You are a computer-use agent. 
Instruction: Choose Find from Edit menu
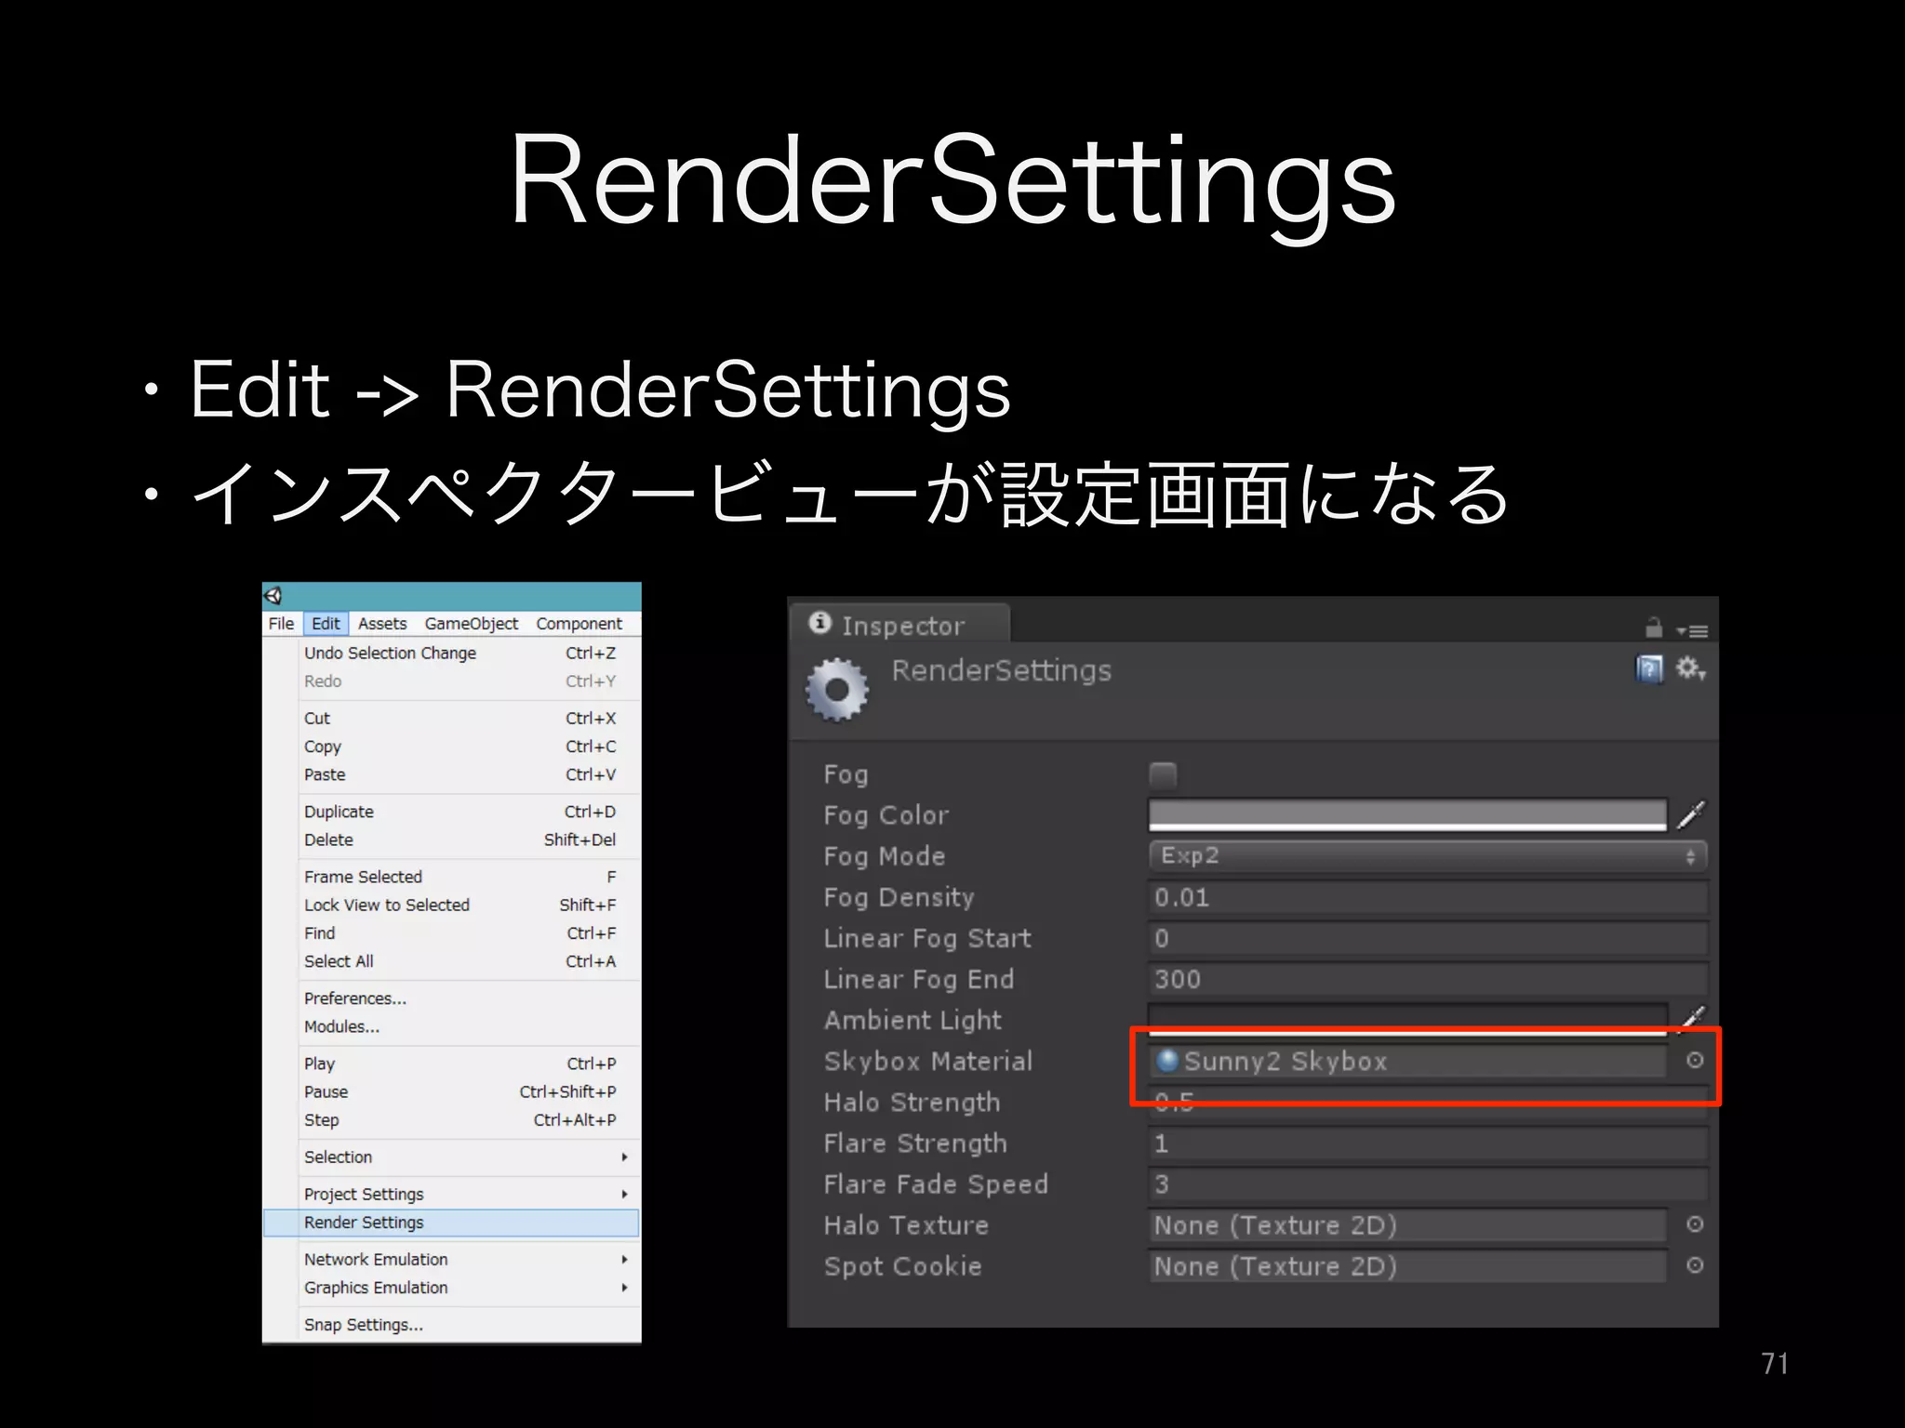[x=452, y=932]
